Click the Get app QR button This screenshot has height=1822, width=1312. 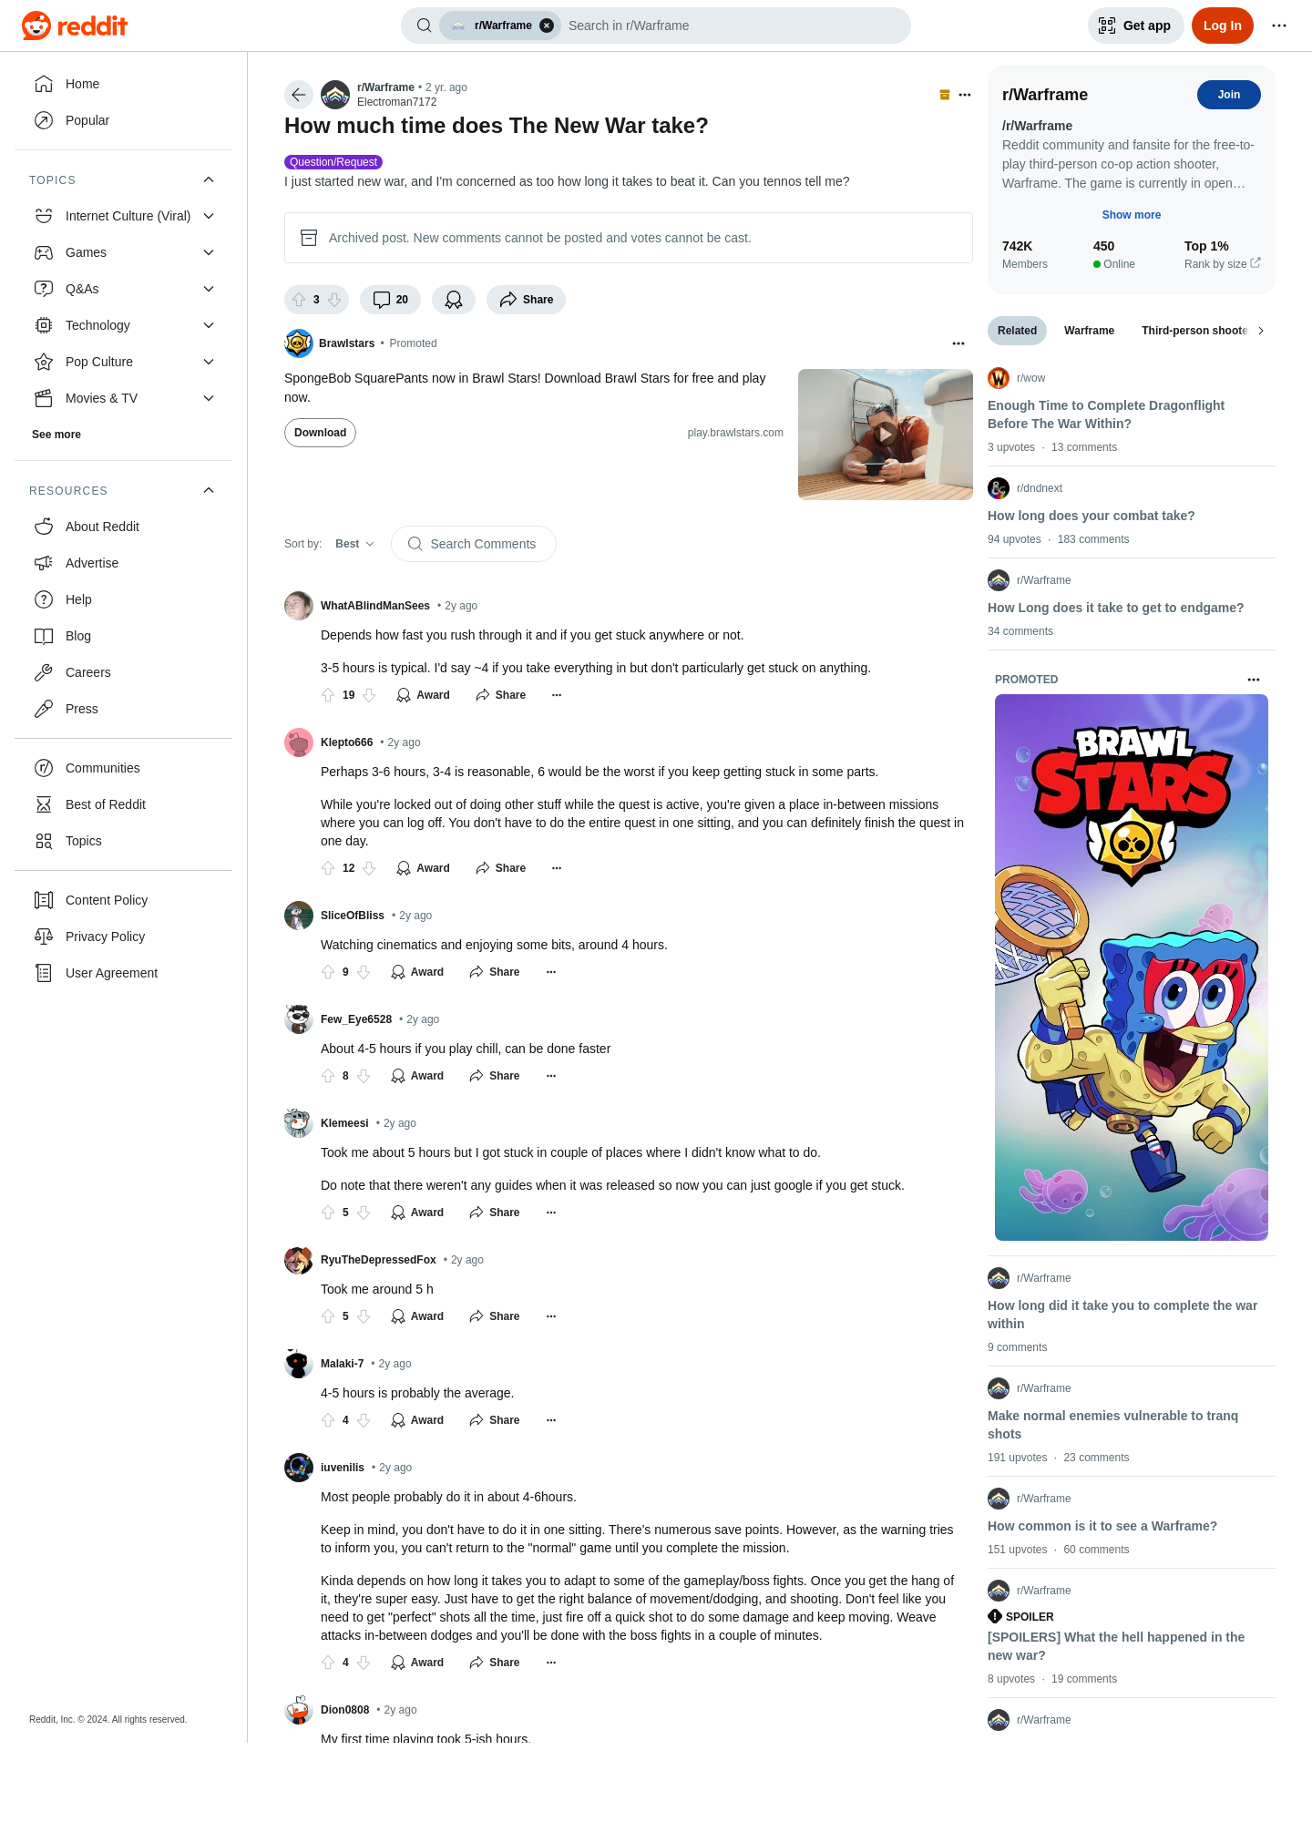tap(1135, 26)
